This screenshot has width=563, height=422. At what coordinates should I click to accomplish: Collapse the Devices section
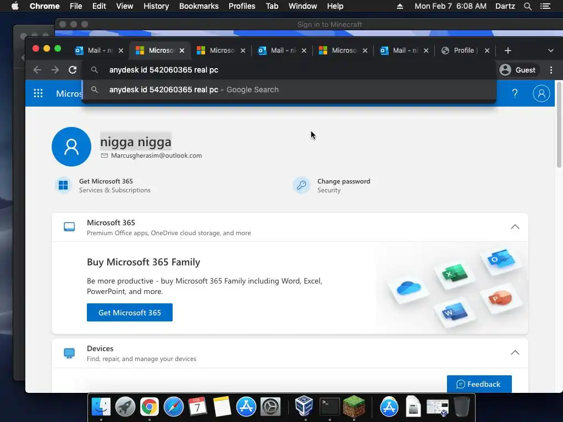tap(515, 353)
